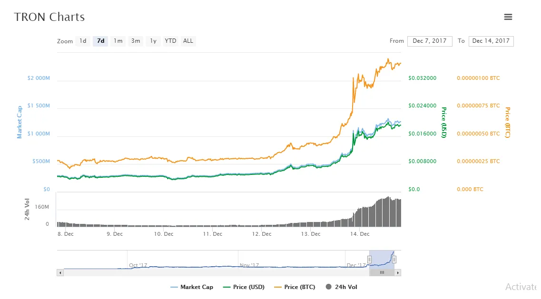Click the Activate link at bottom right

(521, 287)
